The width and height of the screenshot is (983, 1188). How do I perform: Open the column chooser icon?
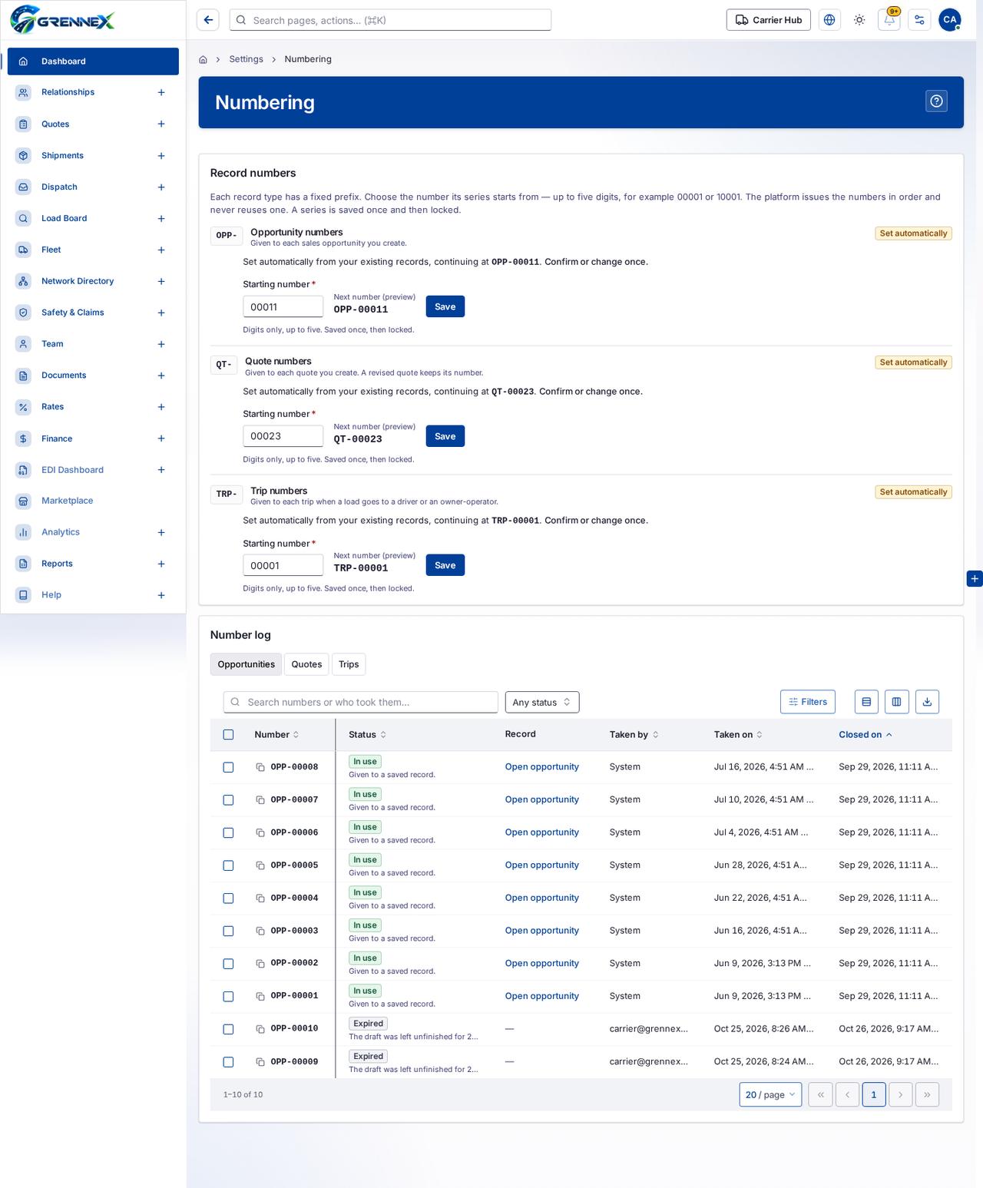897,702
